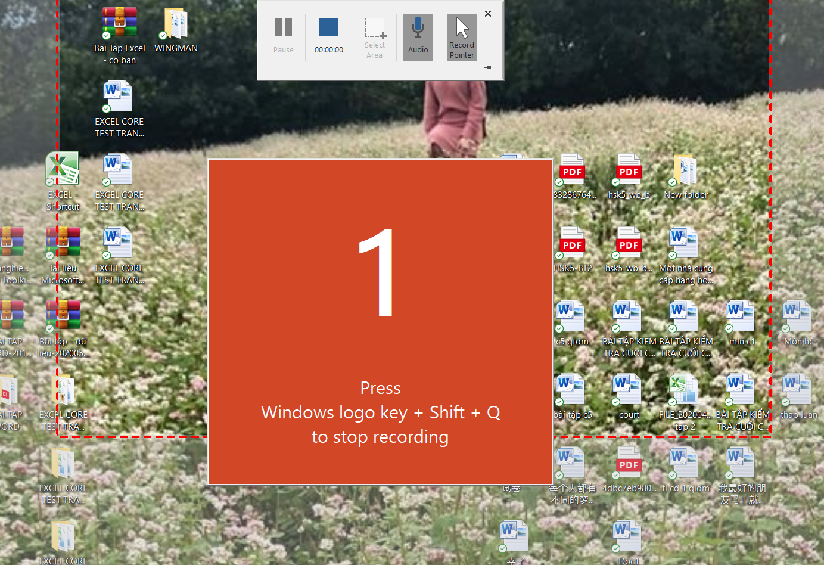The height and width of the screenshot is (565, 824).
Task: Close the recording control toolbar
Action: pos(488,14)
